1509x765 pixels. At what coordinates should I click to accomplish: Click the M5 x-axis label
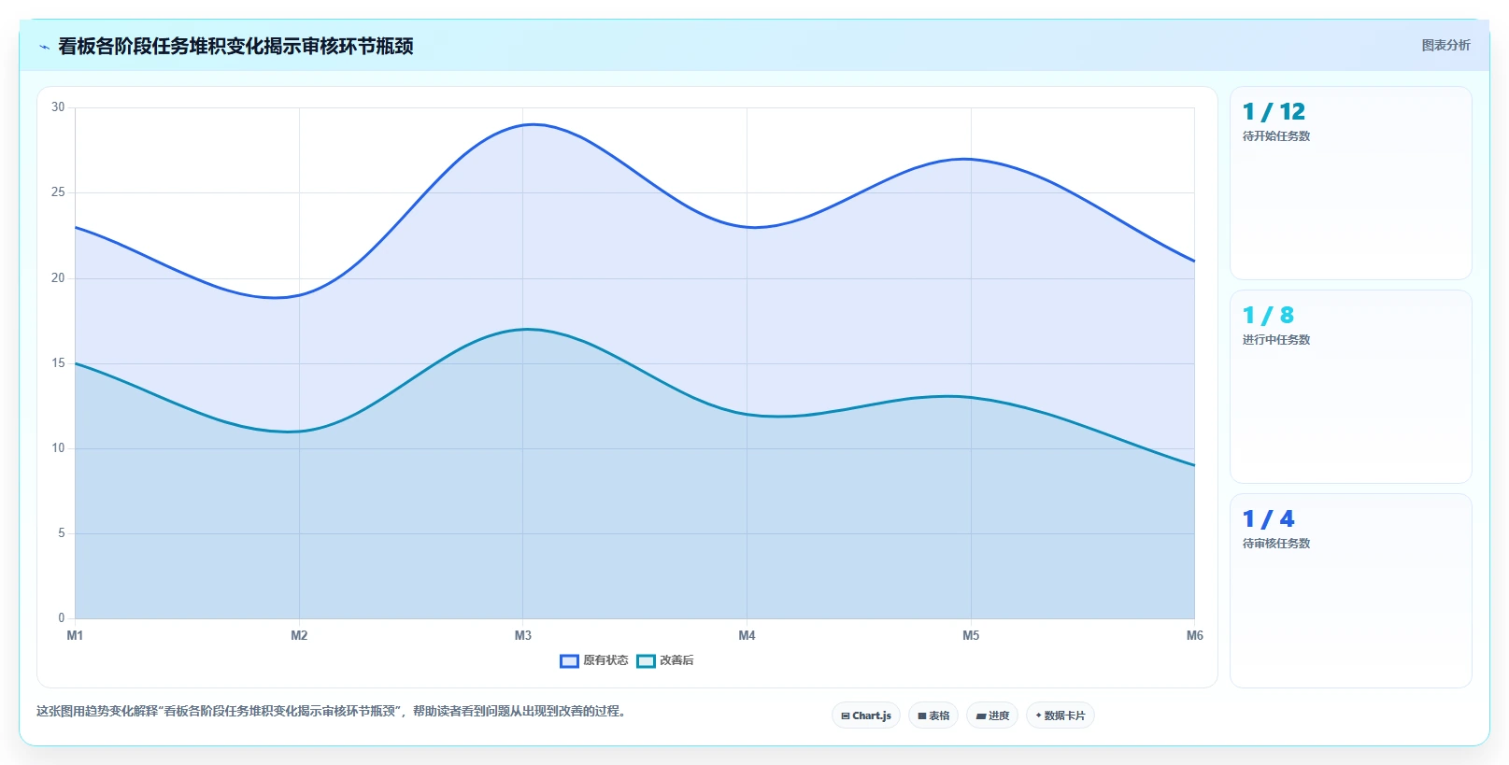971,635
